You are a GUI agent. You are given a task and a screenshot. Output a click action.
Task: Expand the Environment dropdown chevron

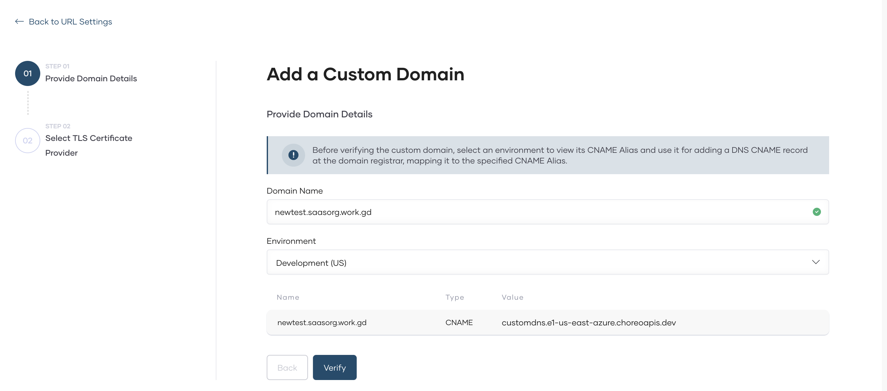pos(815,262)
